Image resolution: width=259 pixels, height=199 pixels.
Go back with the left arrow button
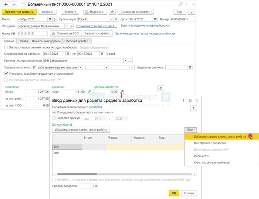[6, 4]
